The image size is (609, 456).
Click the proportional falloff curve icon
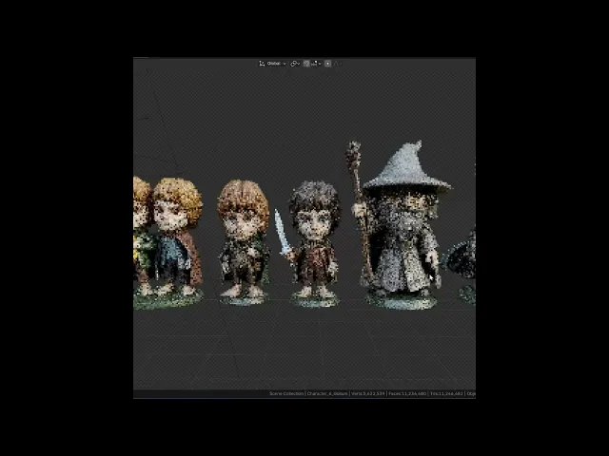pos(337,64)
